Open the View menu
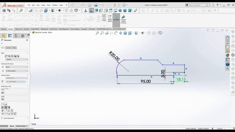 [38, 5]
